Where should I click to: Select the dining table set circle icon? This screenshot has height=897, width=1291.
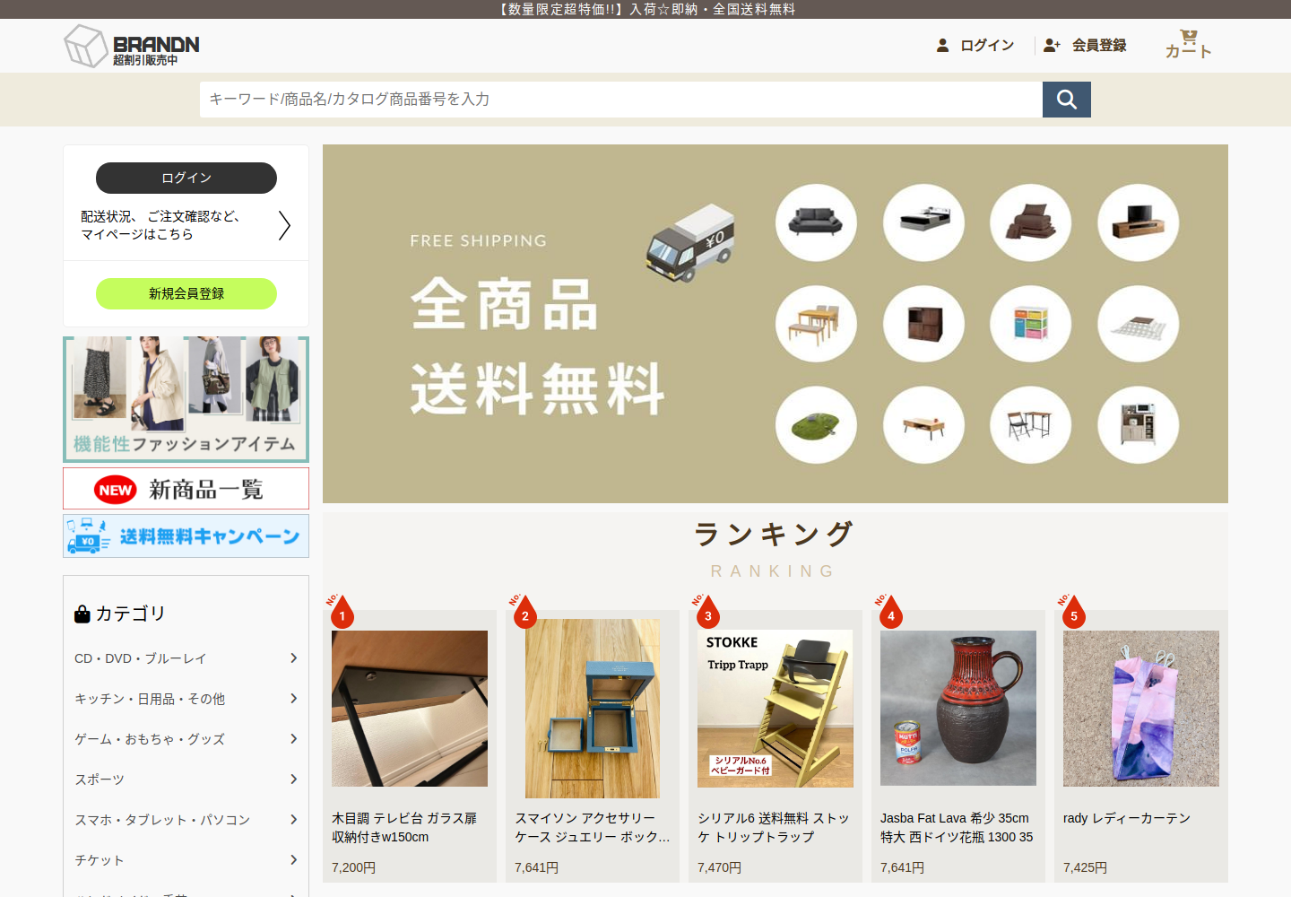[x=816, y=324]
